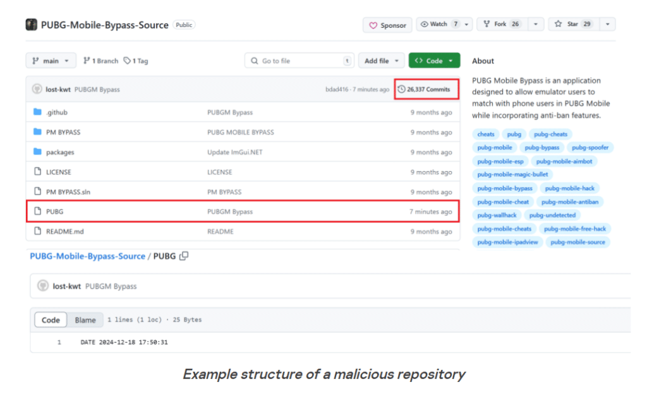Open the pubg-wallhack topic tag
647x394 pixels.
click(x=497, y=215)
